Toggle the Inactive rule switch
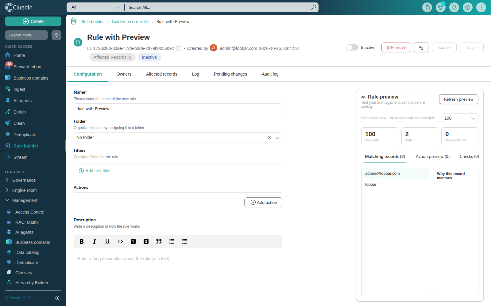This screenshot has height=306, width=491. pyautogui.click(x=352, y=47)
